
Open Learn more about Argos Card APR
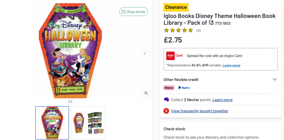(231, 65)
